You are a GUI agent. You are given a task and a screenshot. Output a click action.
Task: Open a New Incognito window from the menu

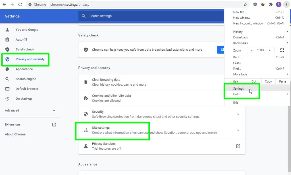248,23
